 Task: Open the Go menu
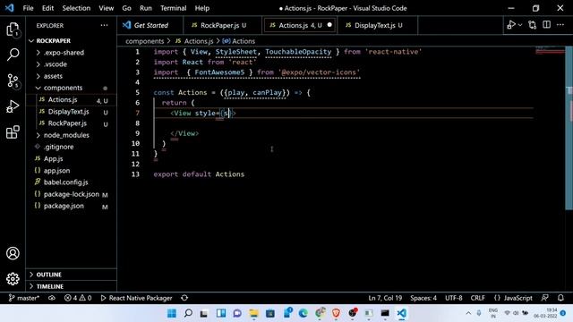click(x=126, y=8)
